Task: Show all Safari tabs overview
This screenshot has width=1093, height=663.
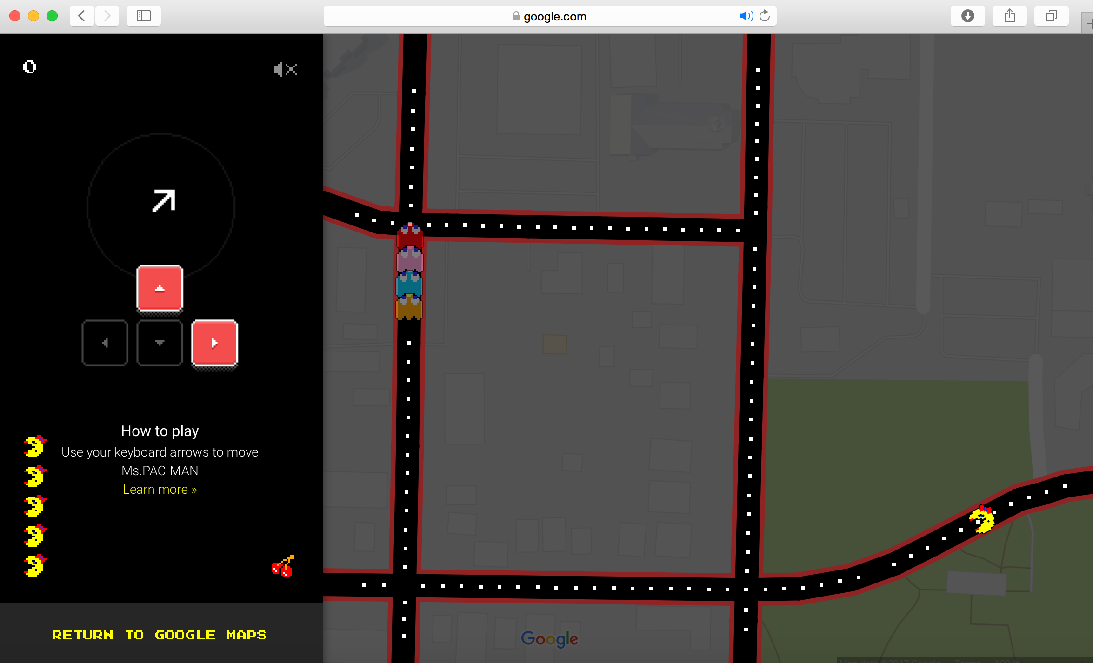Action: (1051, 16)
